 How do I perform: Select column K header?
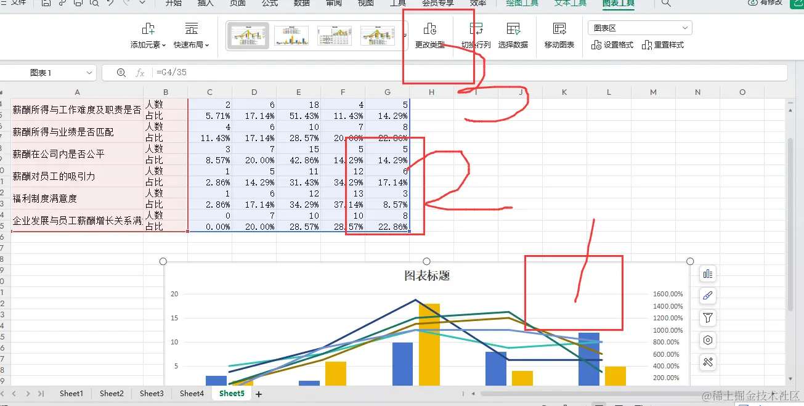[564, 92]
